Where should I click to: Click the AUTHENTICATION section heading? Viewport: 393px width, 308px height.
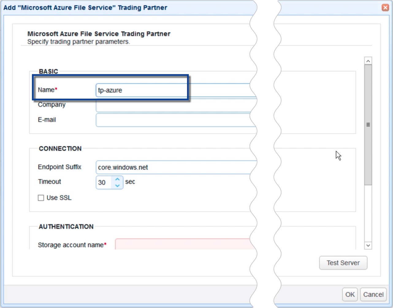tap(66, 227)
